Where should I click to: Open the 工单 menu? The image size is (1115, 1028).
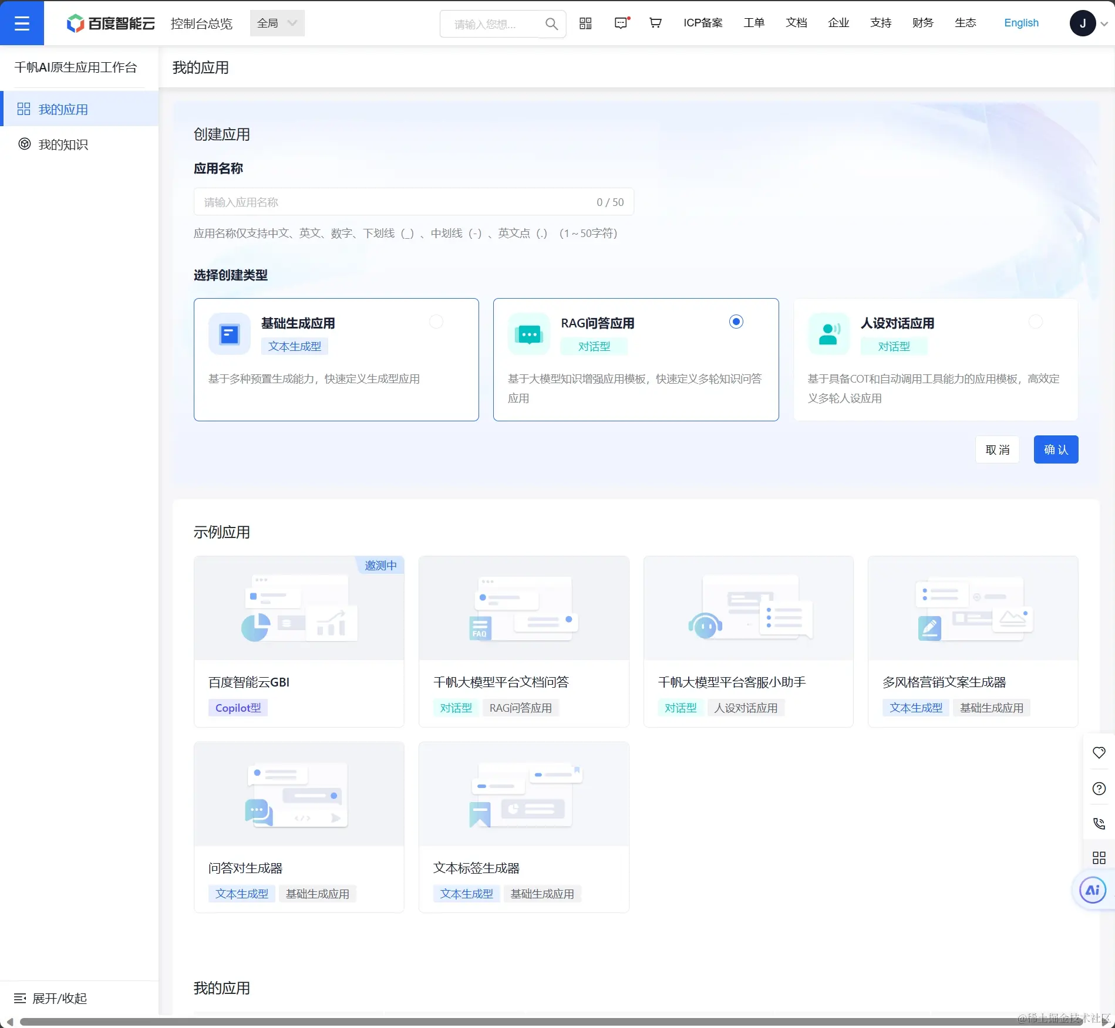tap(754, 23)
